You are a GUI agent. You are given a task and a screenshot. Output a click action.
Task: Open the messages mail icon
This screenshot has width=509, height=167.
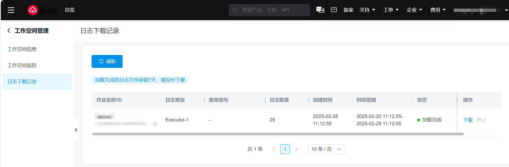tap(334, 10)
